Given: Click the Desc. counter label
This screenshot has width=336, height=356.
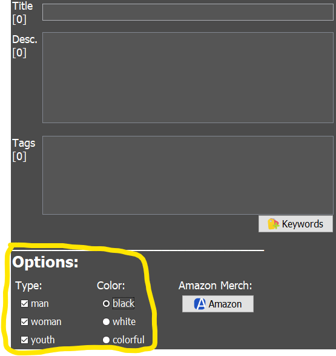Looking at the screenshot, I should pyautogui.click(x=19, y=53).
